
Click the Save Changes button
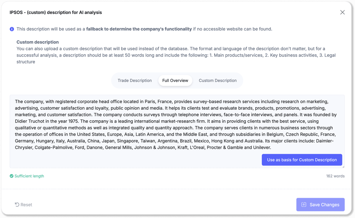tap(320, 205)
